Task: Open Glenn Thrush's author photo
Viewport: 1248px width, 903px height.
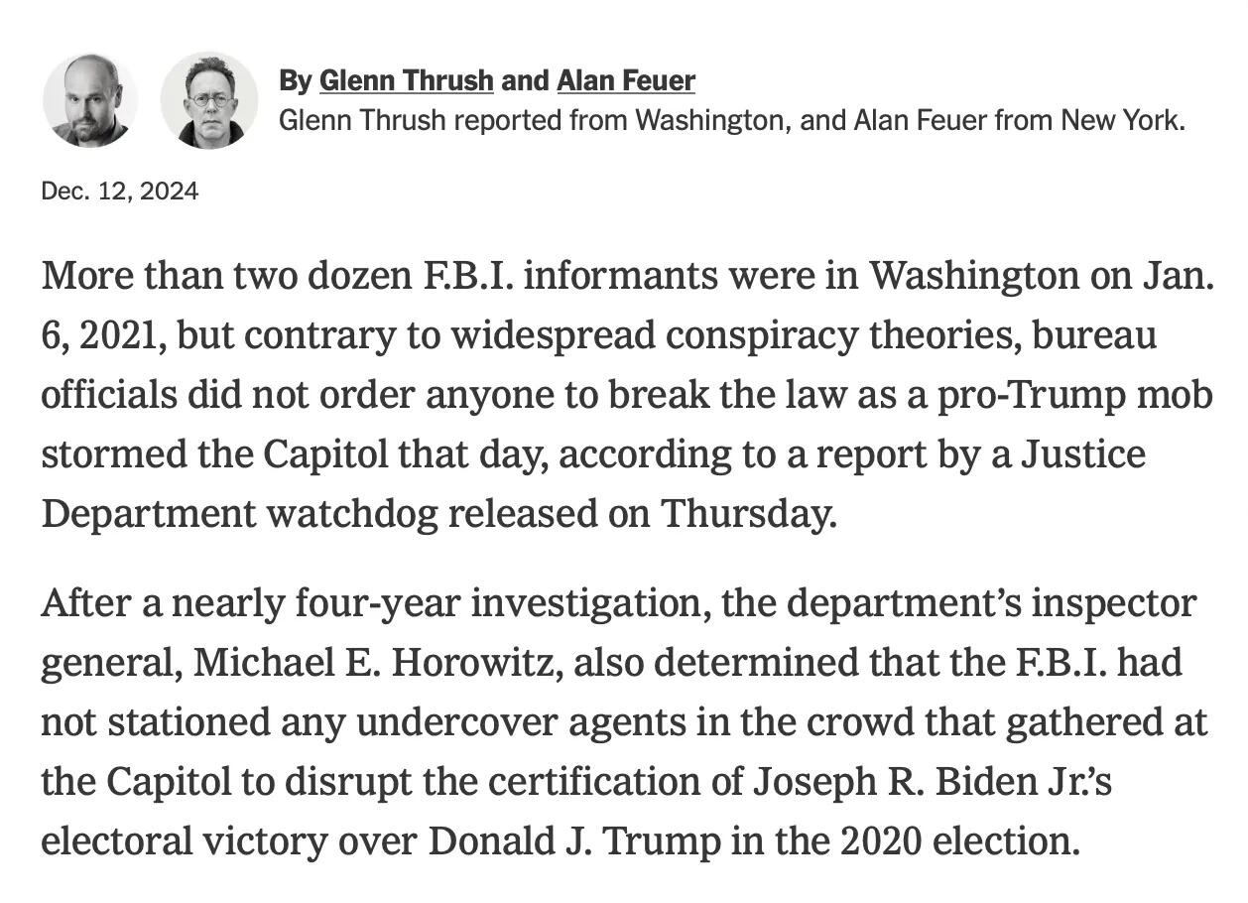Action: tap(90, 101)
